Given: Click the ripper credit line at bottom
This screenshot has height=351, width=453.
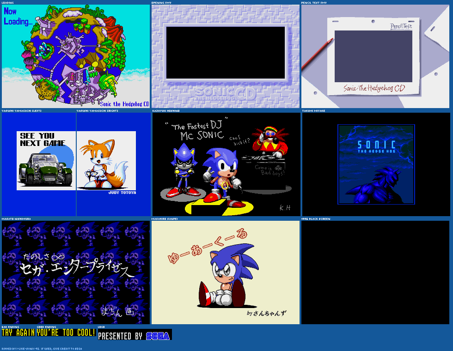Looking at the screenshot, I should [x=42, y=349].
